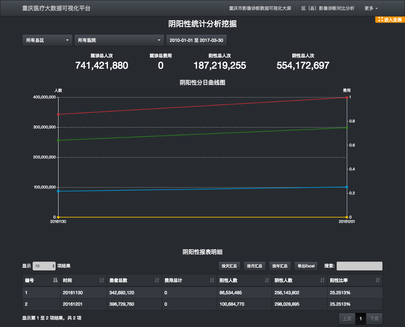The width and height of the screenshot is (405, 327).
Task: Sort table by 患者总数 column arrows
Action: click(157, 280)
